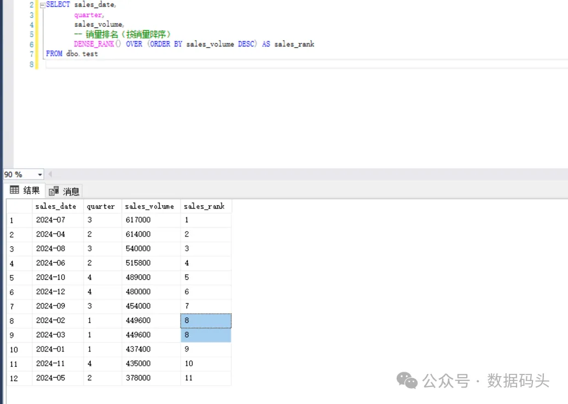Click the 2024-01 sales_date cell
568x404 pixels.
tap(57, 349)
